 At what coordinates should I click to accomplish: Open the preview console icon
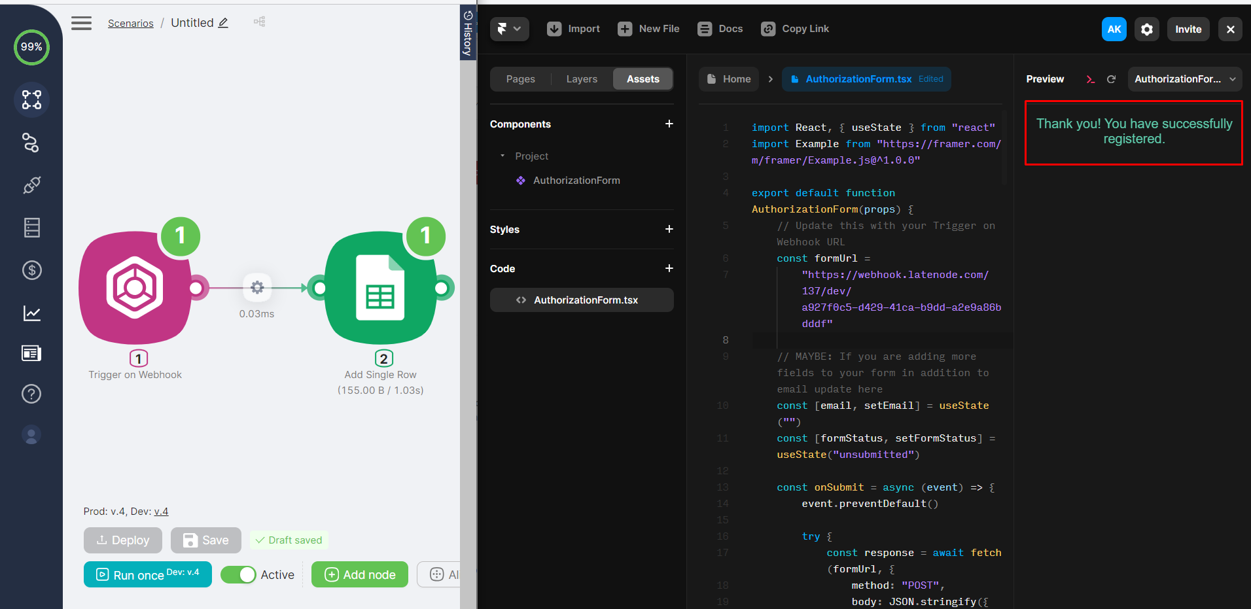point(1090,79)
